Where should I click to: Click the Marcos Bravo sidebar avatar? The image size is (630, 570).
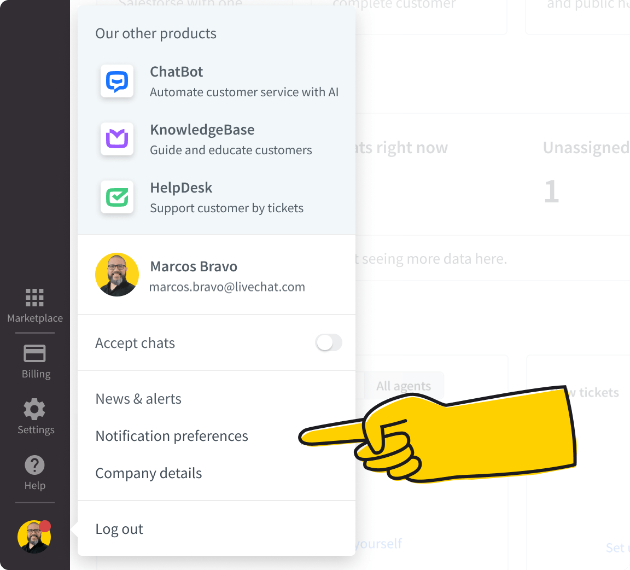pos(34,536)
